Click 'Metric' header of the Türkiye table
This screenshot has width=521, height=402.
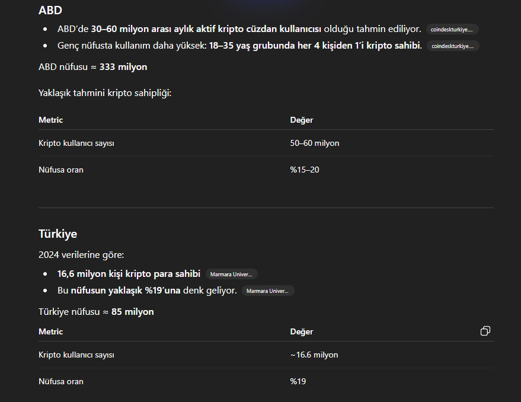[50, 331]
